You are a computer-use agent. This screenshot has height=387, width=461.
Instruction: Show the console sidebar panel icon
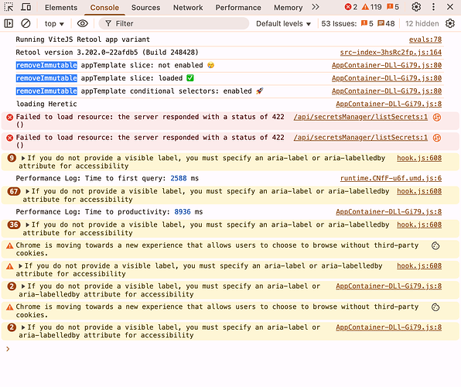point(9,23)
